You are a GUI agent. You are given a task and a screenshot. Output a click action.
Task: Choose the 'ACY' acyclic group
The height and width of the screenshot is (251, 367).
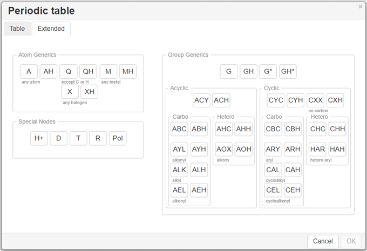[201, 100]
